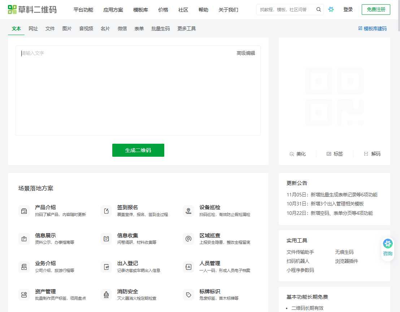This screenshot has height=312, width=400.
Task: Click the 出入登记 entry log icon
Action: coord(106,266)
